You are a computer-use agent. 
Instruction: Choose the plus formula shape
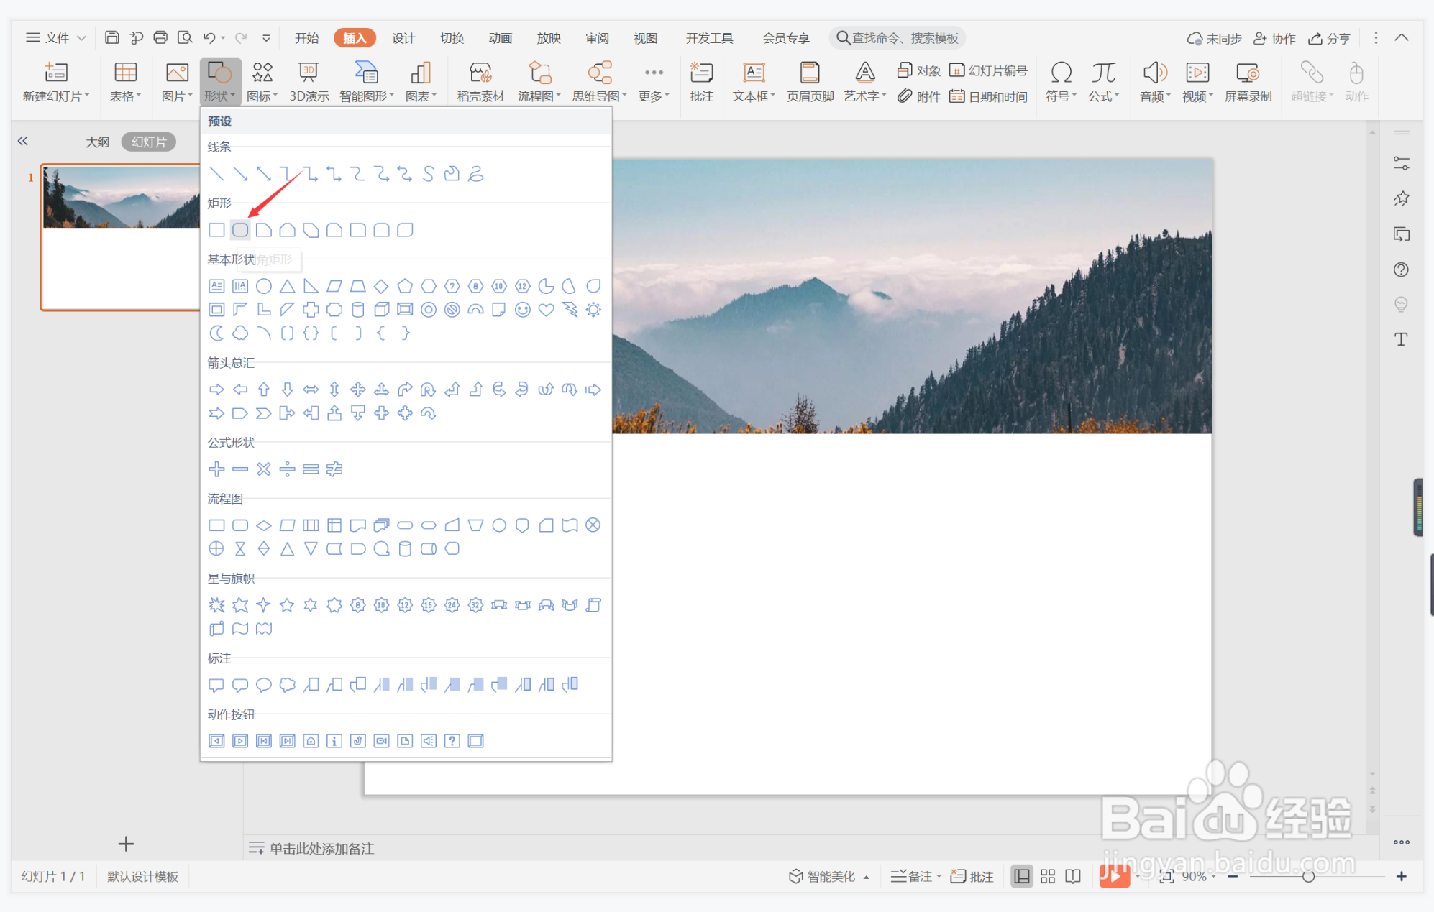216,469
